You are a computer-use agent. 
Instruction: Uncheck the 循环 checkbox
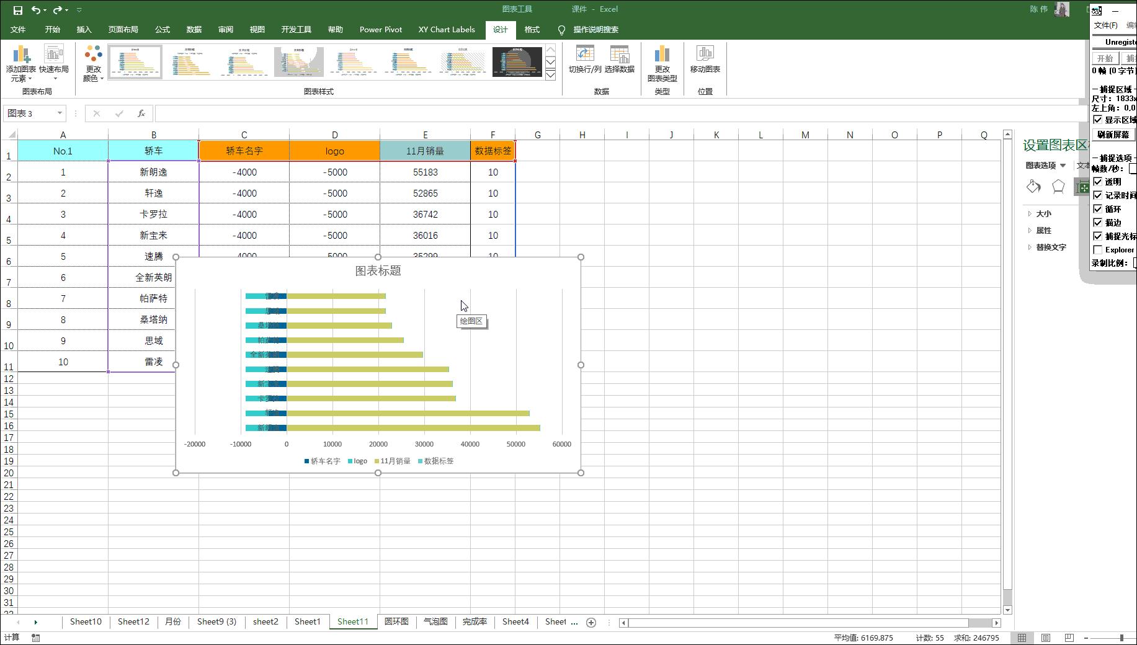pyautogui.click(x=1098, y=209)
